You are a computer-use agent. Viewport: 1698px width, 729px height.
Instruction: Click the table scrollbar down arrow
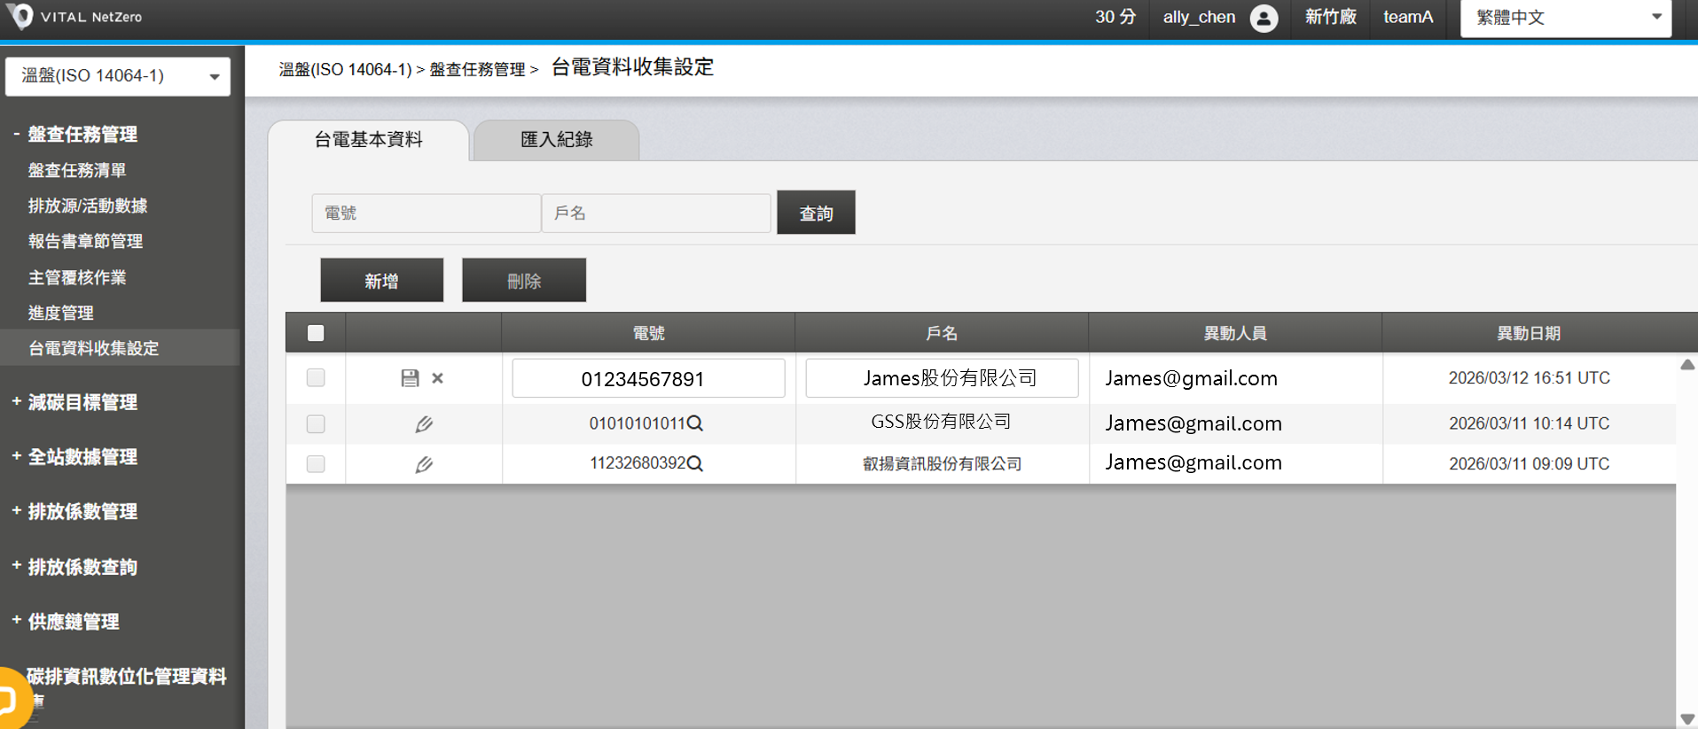click(1686, 719)
